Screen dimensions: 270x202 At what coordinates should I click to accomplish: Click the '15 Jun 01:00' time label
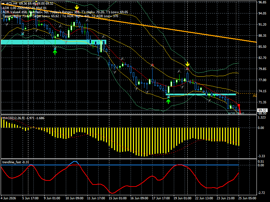[117, 198]
